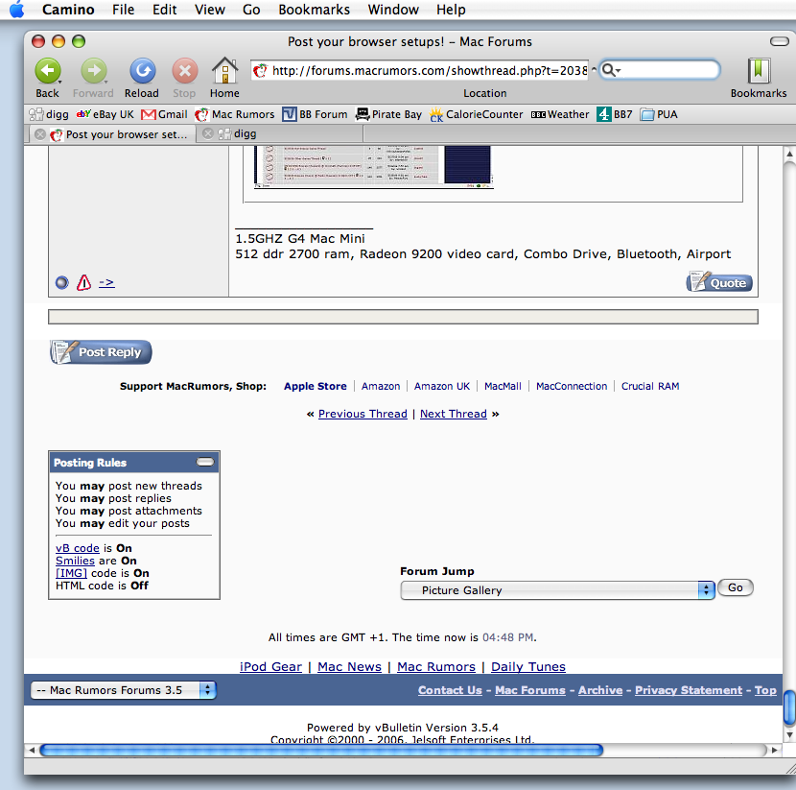The image size is (796, 790).
Task: Click the vertical scrollbar up arrow
Action: tap(789, 154)
